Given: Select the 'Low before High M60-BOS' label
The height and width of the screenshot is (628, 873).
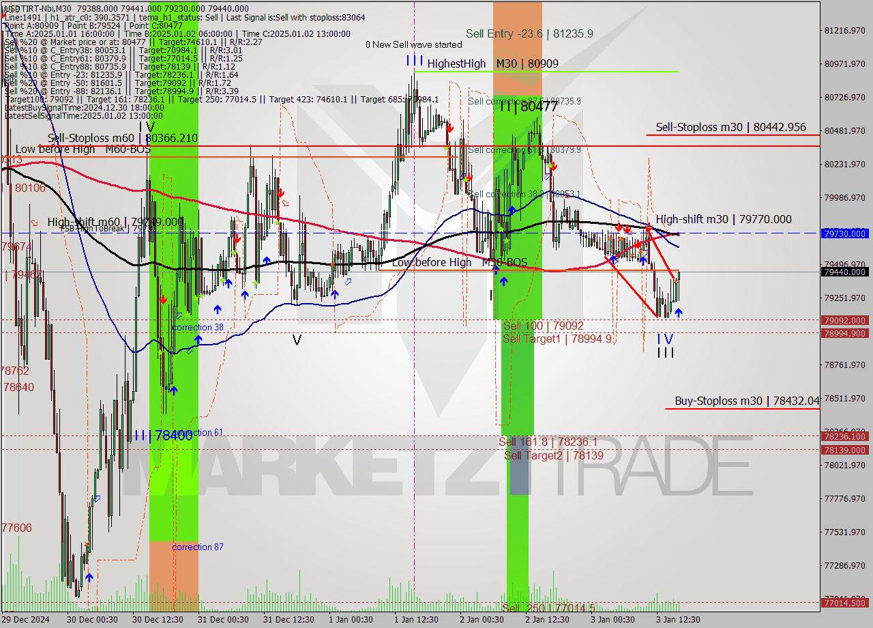Looking at the screenshot, I should [x=83, y=149].
